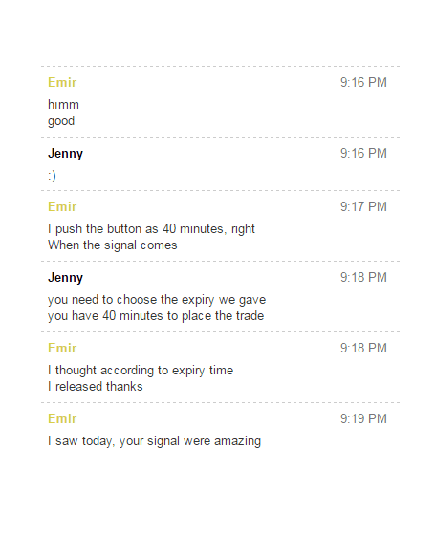Click the 9:19 PM timestamp
Screen dimensions: 435x533
point(363,418)
